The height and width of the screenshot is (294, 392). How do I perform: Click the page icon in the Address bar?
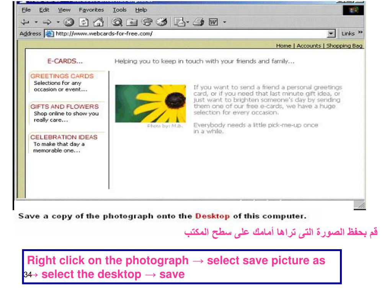tap(49, 34)
